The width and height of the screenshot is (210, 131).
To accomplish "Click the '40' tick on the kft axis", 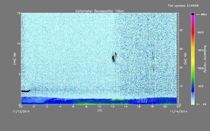I will tap(181, 30).
